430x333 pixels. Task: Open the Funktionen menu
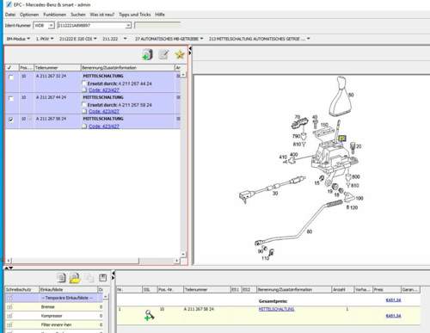(x=54, y=15)
